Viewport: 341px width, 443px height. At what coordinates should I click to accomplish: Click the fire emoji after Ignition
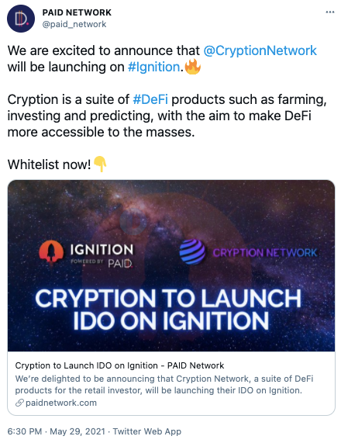(x=193, y=67)
